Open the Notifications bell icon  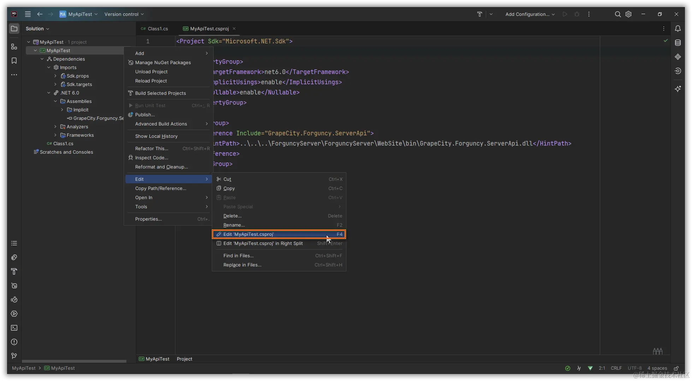[678, 29]
